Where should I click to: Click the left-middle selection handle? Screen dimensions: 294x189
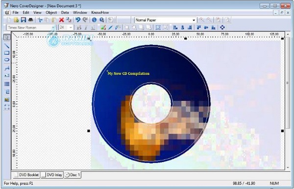(x=89, y=131)
